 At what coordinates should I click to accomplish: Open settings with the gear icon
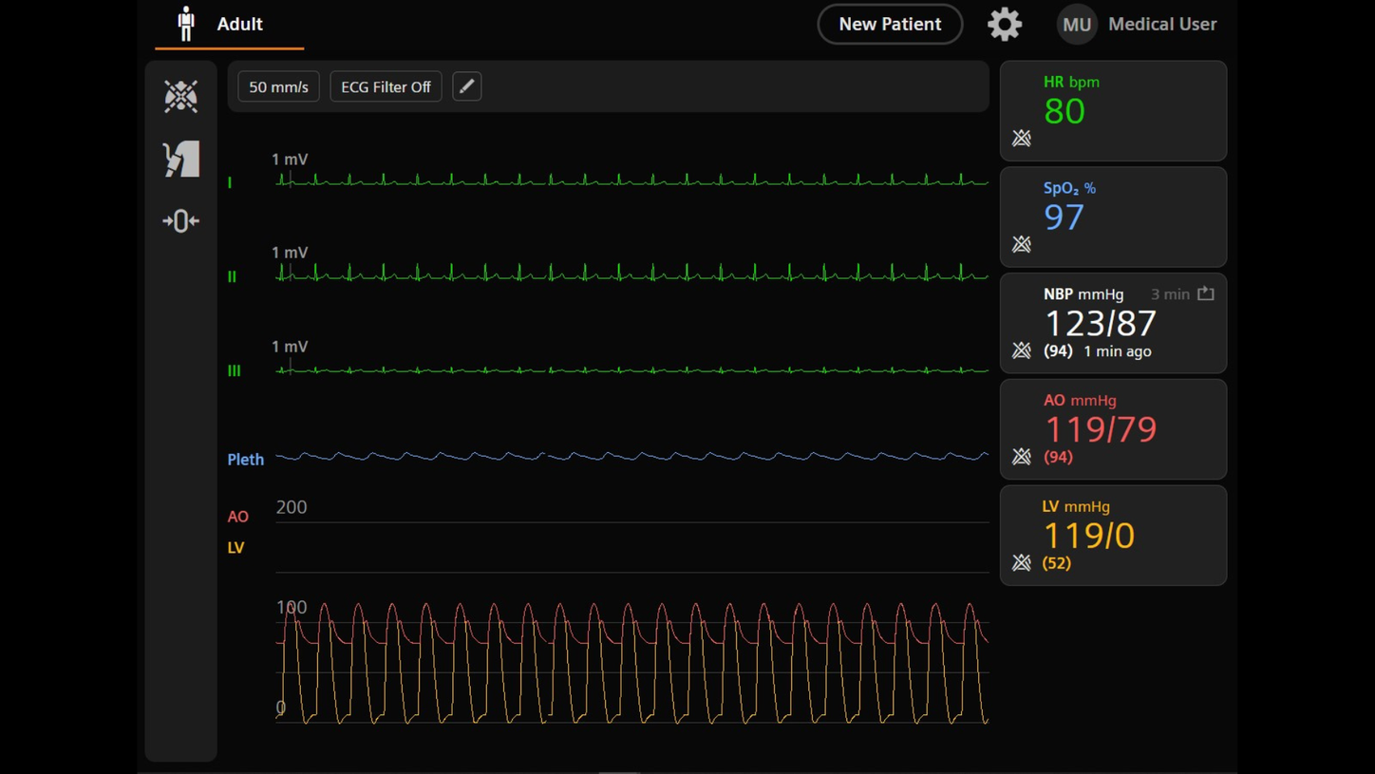pyautogui.click(x=1004, y=24)
